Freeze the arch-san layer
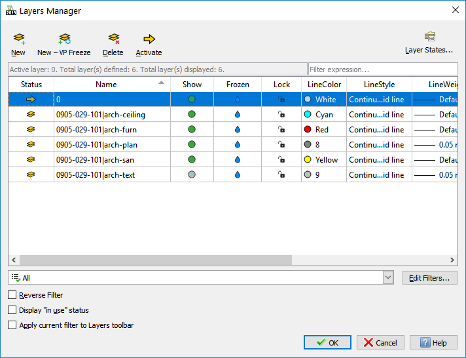This screenshot has height=358, width=466. pos(238,159)
